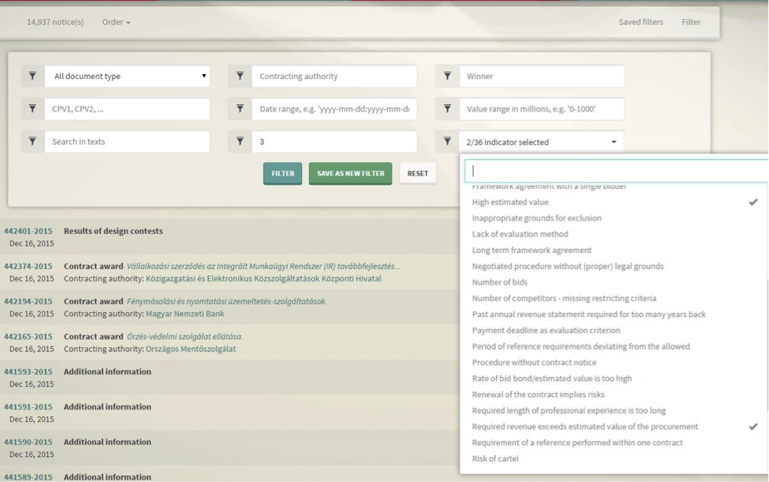Select Negotiated procedure without legal grounds
Image resolution: width=769 pixels, height=482 pixels.
click(x=614, y=266)
